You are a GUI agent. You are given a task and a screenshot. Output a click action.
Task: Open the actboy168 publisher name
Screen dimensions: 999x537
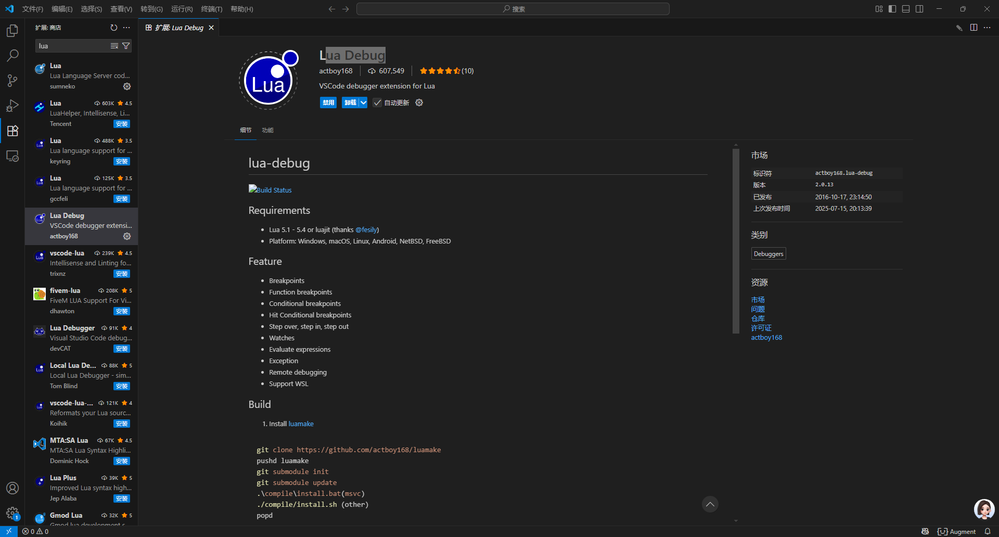pyautogui.click(x=336, y=71)
